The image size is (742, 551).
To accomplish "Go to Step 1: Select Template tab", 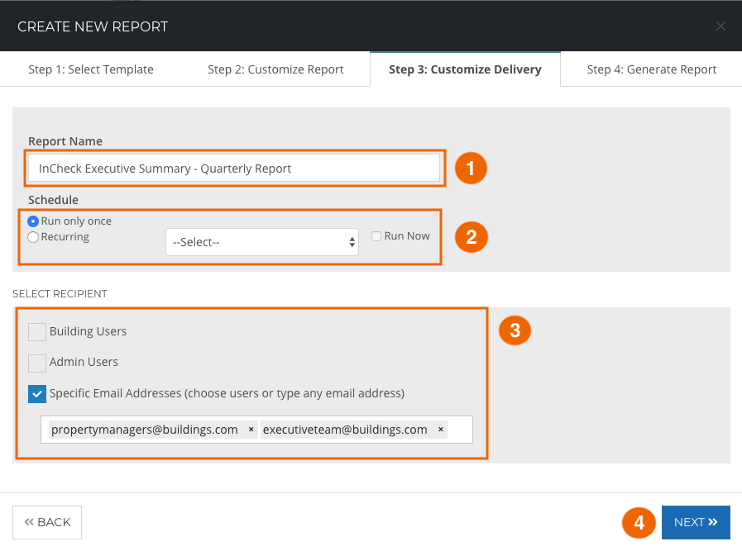I will tap(91, 69).
